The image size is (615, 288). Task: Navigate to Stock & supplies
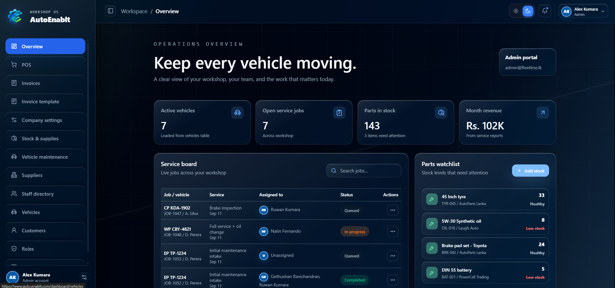pyautogui.click(x=45, y=138)
